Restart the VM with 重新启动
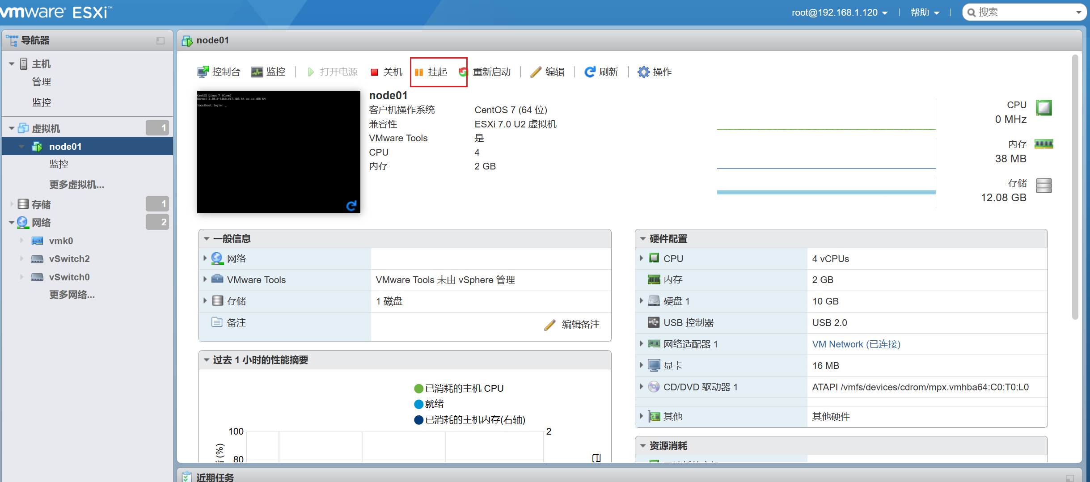The image size is (1090, 482). pos(485,72)
